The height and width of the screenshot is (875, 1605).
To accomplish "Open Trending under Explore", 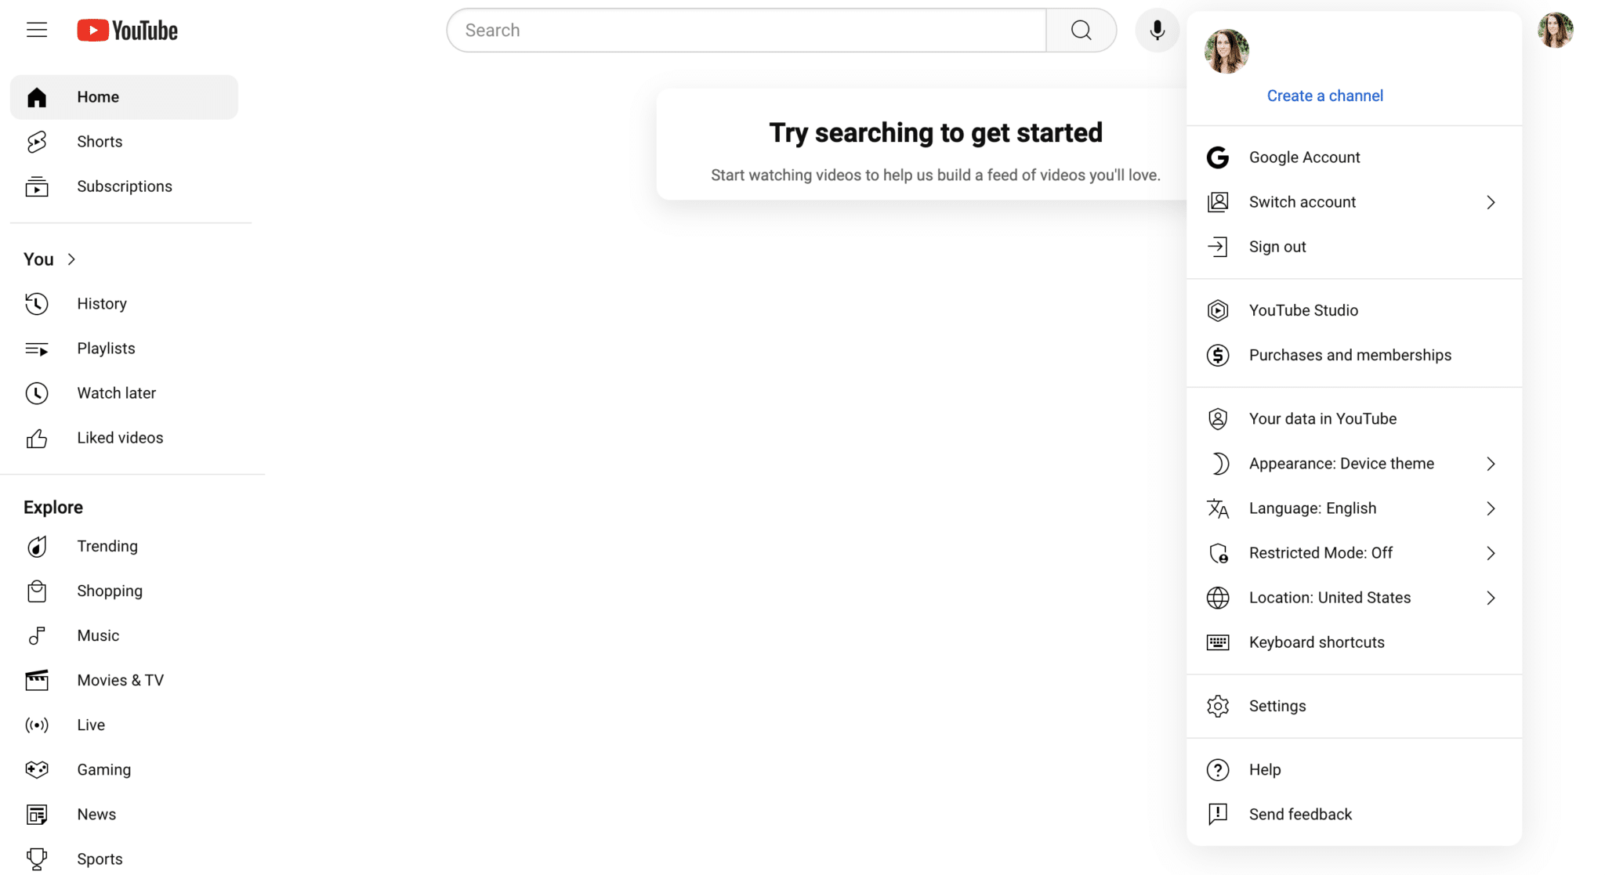I will tap(107, 546).
